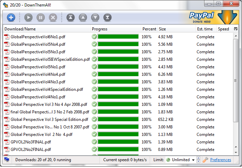Click the Cancel downloads X icon
This screenshot has width=242, height=168.
click(x=53, y=17)
